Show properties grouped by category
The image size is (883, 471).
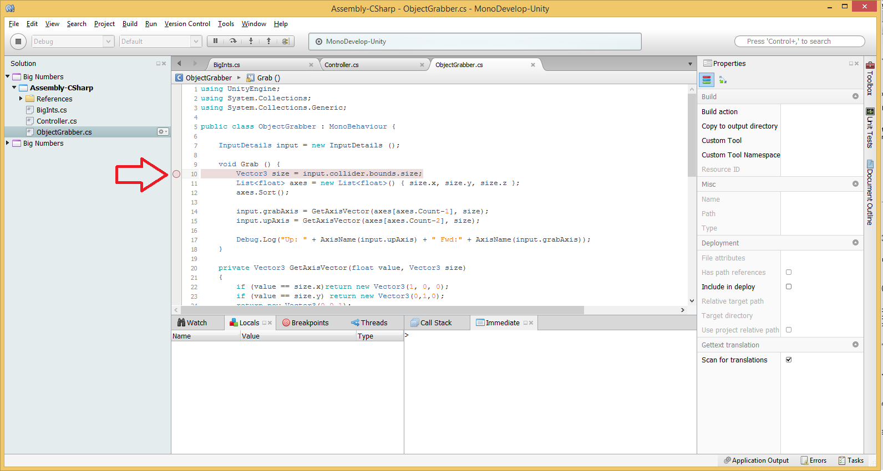(707, 80)
